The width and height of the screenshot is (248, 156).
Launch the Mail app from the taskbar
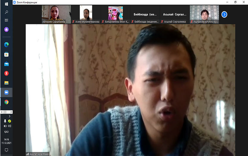6,64
